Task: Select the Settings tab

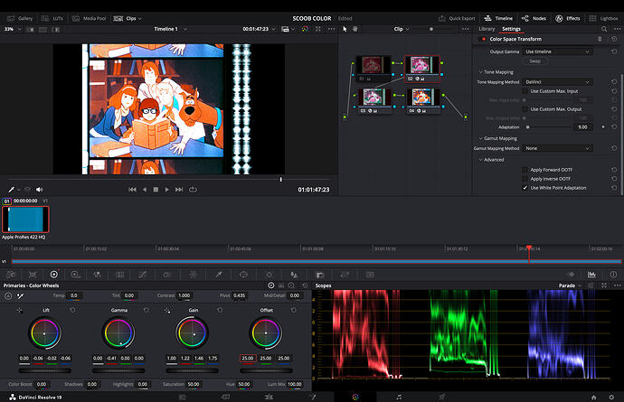Action: pos(511,29)
